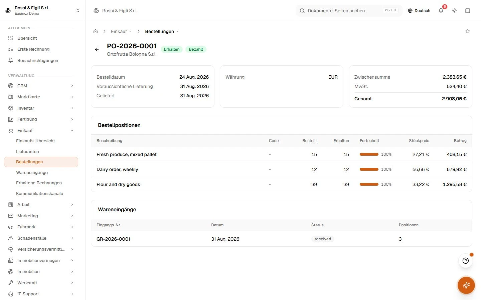Click the home icon in breadcrumb
481x300 pixels.
pos(96,31)
